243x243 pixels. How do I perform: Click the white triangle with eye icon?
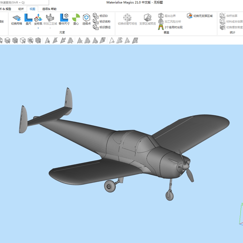[112, 41]
